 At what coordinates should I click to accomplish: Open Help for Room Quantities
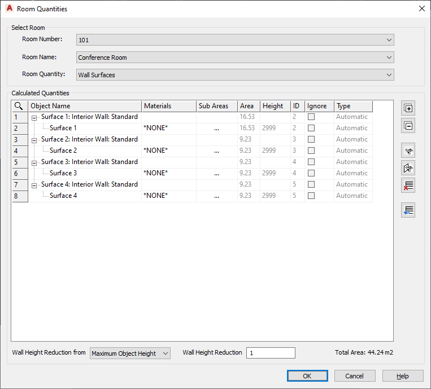[403, 376]
